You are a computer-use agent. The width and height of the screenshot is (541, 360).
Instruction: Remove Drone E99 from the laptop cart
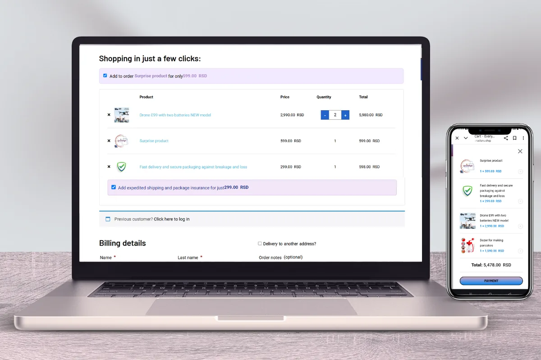pyautogui.click(x=109, y=115)
